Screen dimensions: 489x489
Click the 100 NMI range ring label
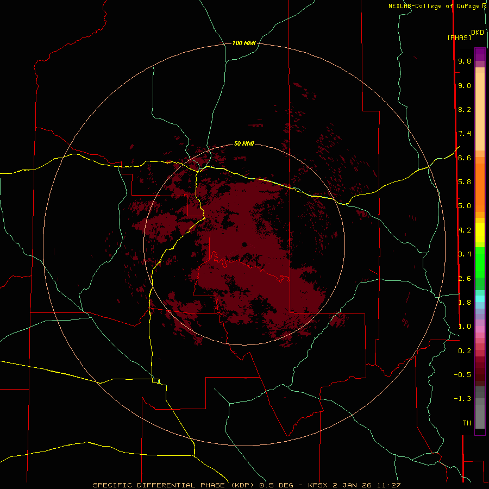click(x=244, y=43)
